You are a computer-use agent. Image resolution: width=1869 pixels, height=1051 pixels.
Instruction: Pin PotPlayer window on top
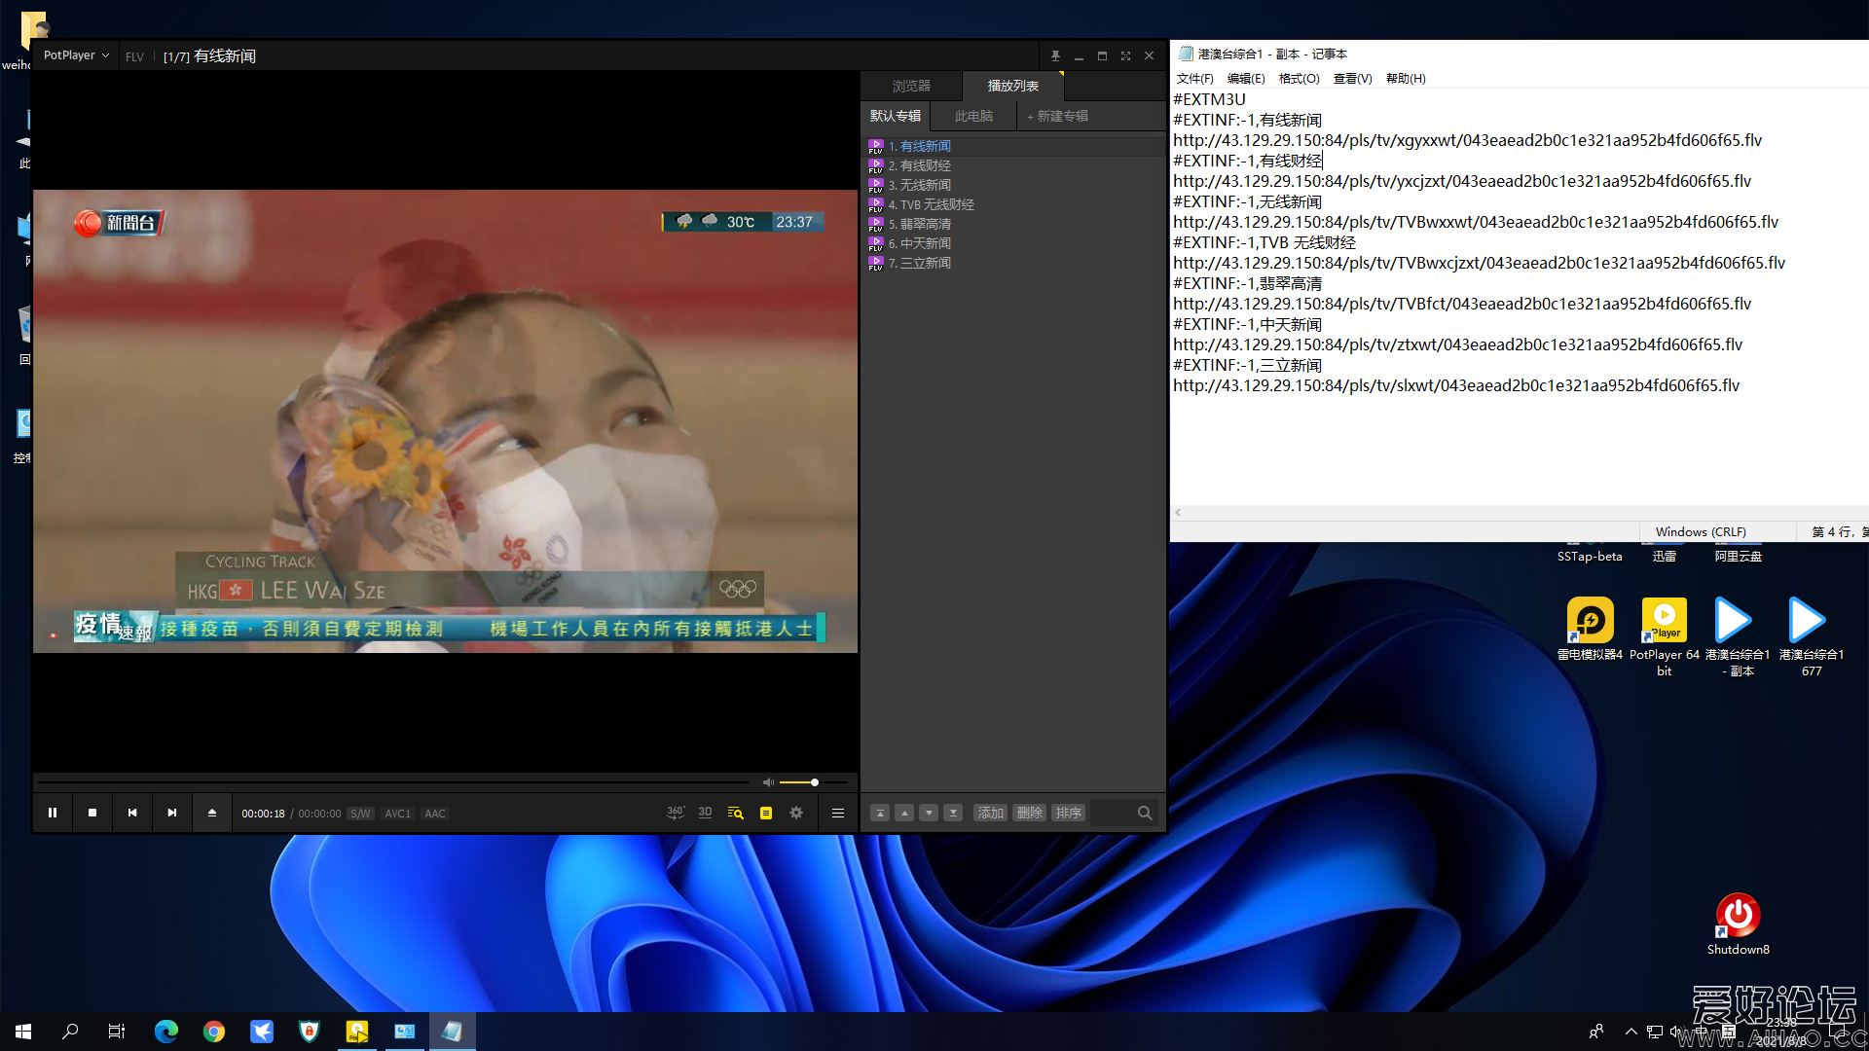click(x=1055, y=56)
